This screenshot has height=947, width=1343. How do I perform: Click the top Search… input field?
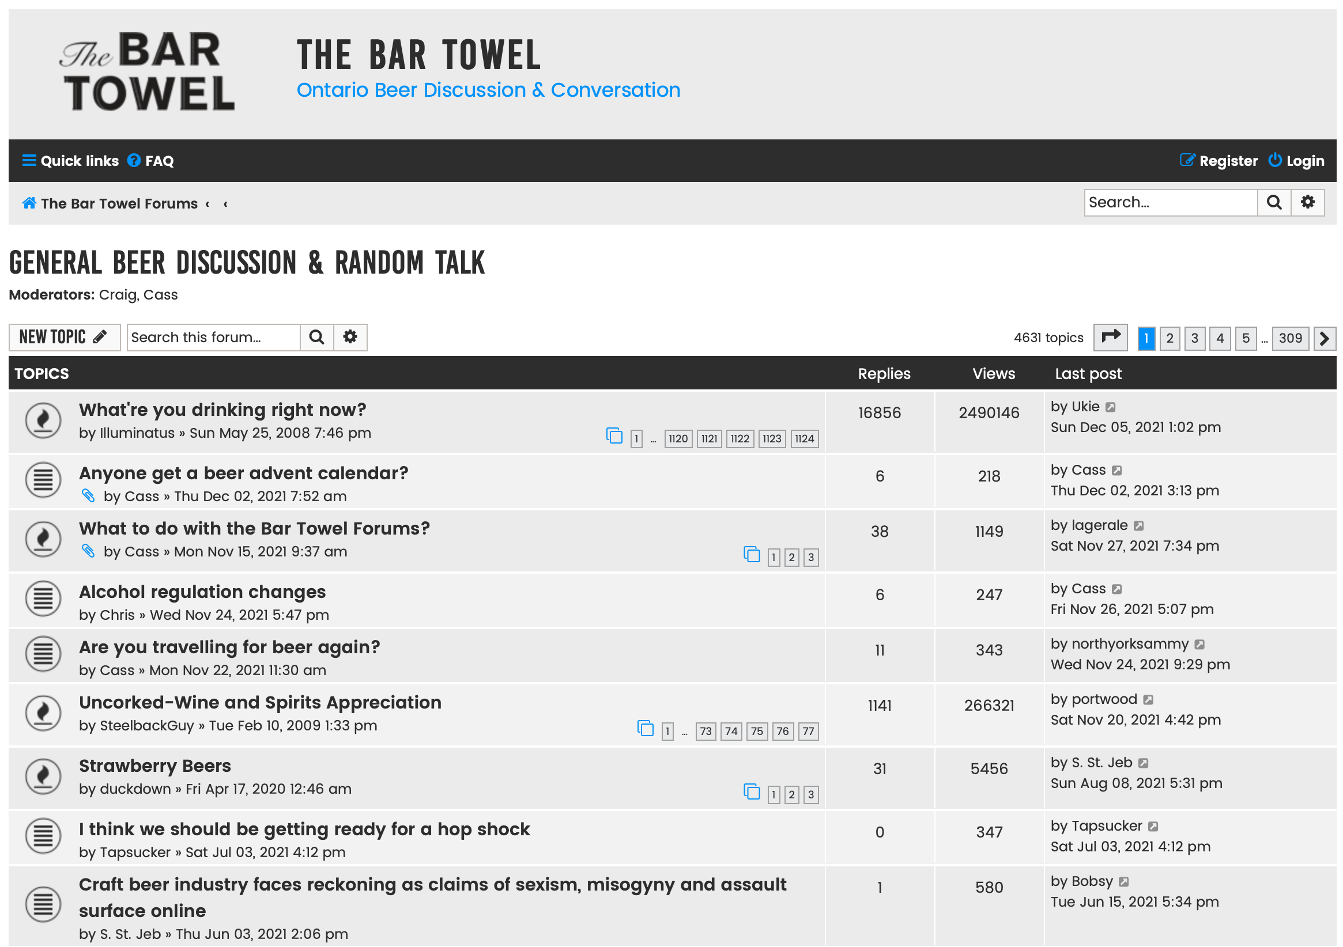point(1171,203)
